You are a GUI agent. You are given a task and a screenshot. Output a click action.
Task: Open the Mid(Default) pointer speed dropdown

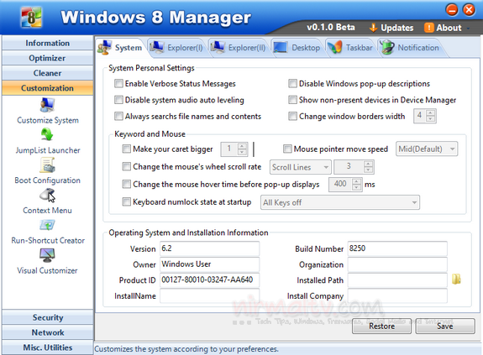[427, 149]
